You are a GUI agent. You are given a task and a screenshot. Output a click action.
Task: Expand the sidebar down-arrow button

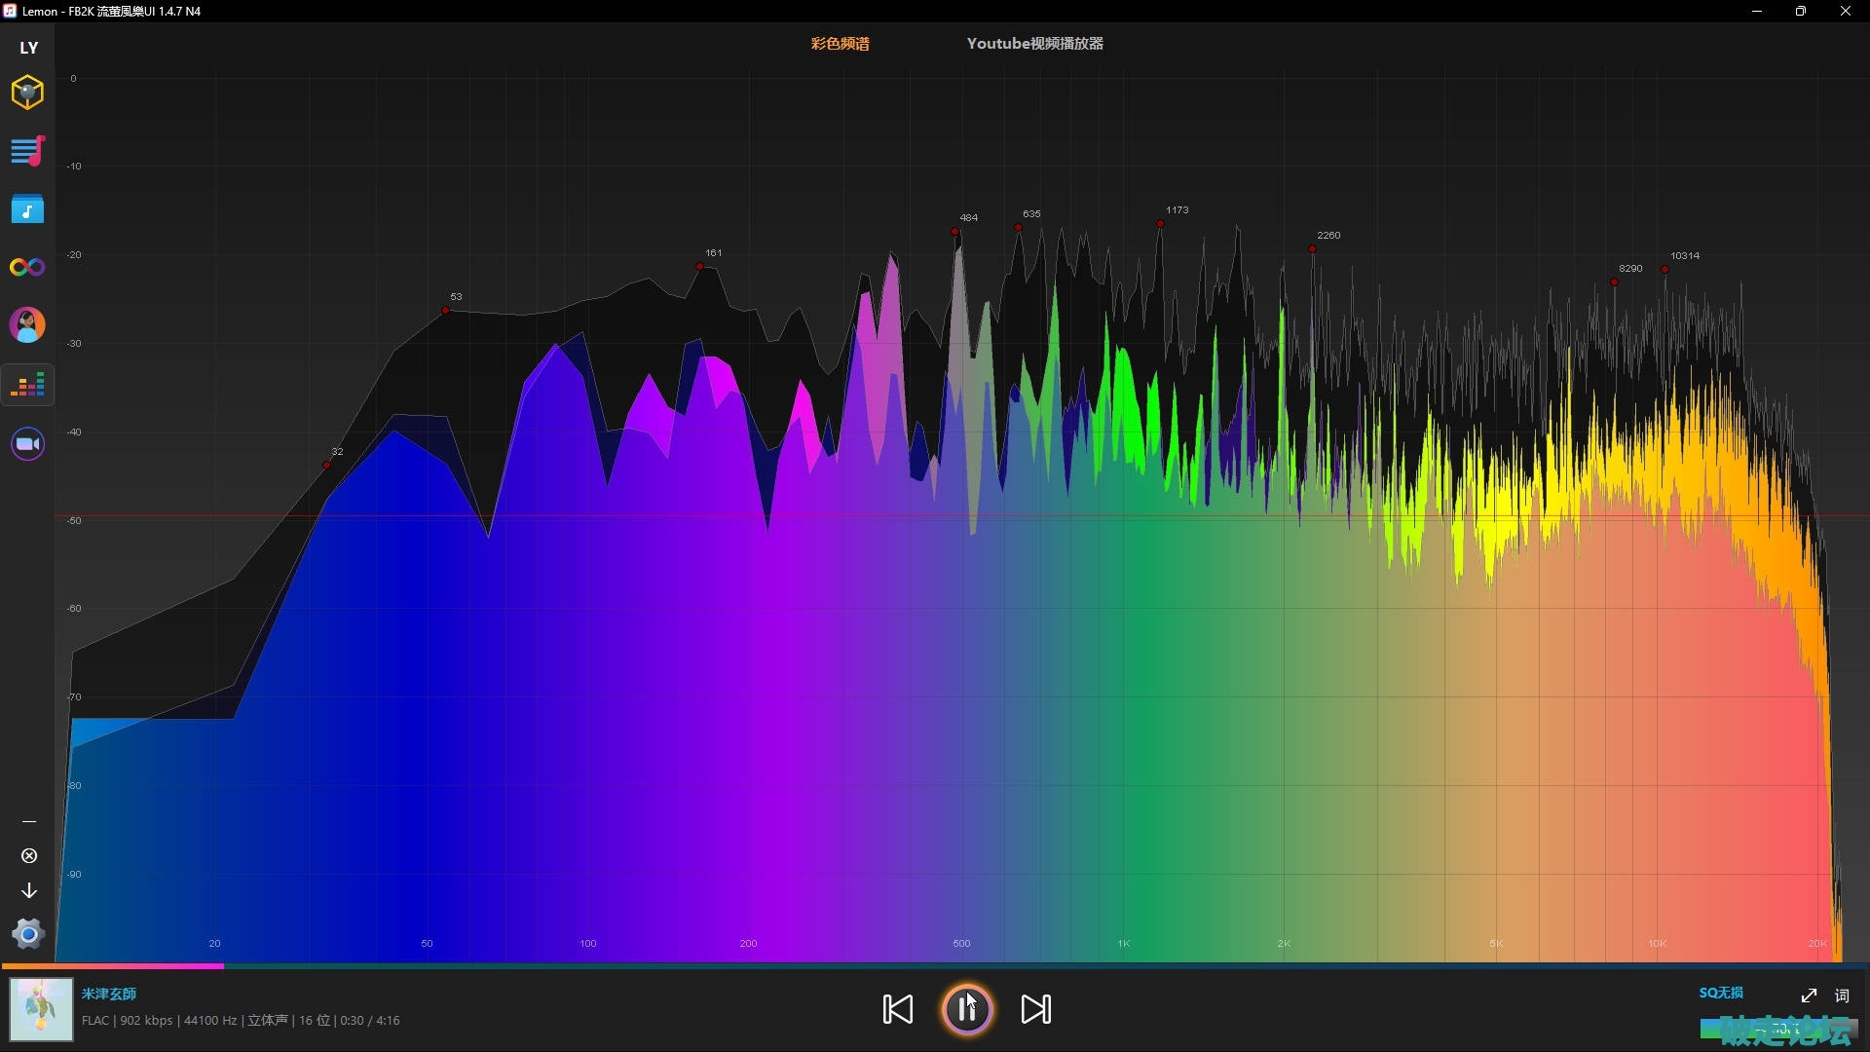tap(29, 890)
